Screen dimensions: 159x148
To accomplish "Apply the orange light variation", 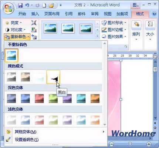I will point(95,120).
